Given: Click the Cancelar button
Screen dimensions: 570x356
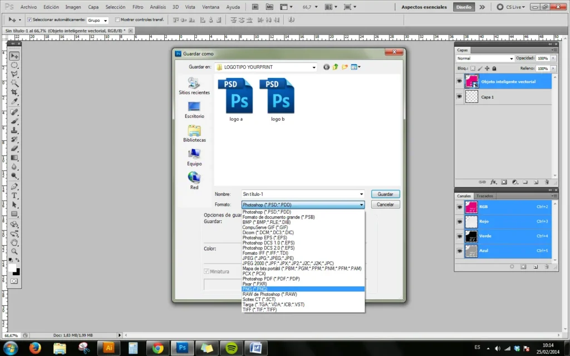Looking at the screenshot, I should (385, 204).
